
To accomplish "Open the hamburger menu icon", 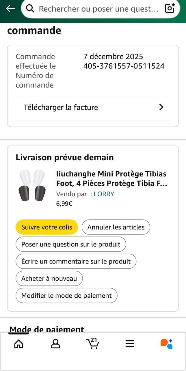I will (130, 344).
